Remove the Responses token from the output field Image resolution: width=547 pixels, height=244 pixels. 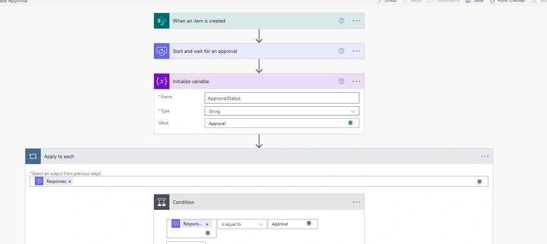point(70,182)
